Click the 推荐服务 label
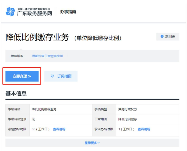The image size is (187, 151). pyautogui.click(x=17, y=56)
